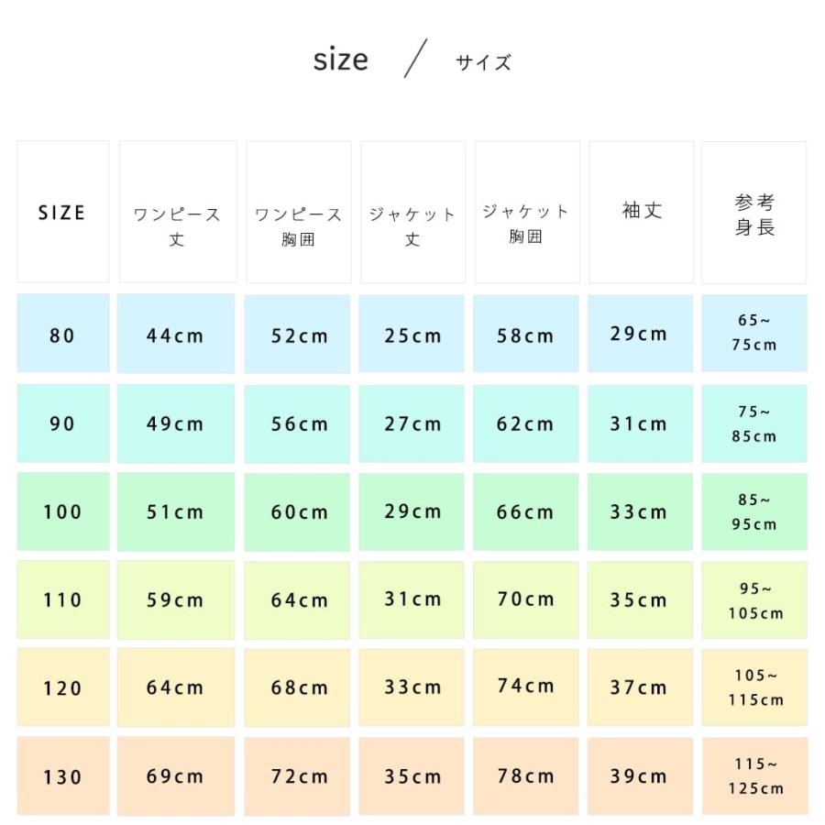Click the サイズ title text

[483, 62]
